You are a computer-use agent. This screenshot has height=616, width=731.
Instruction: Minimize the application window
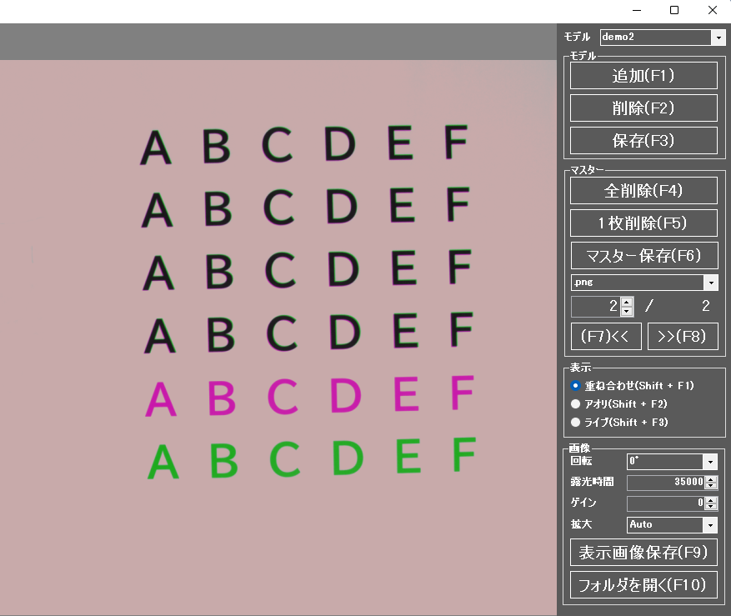click(x=637, y=10)
